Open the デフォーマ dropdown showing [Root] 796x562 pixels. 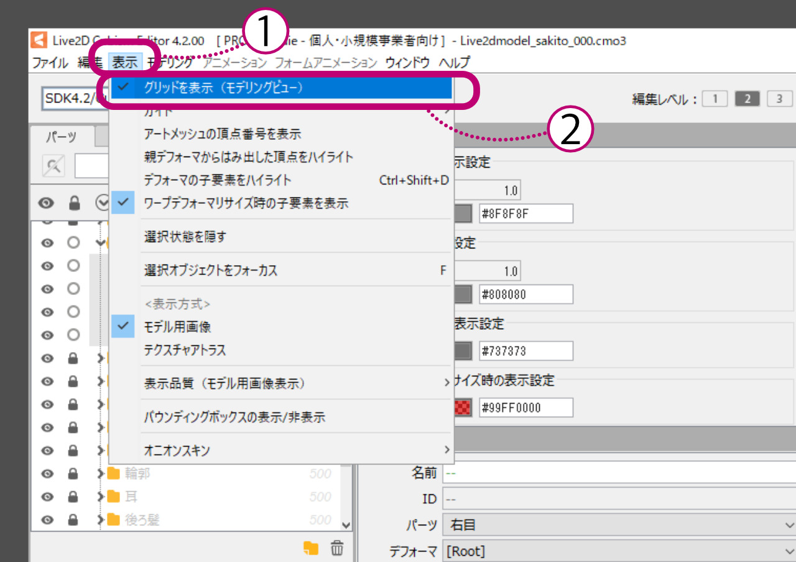619,551
